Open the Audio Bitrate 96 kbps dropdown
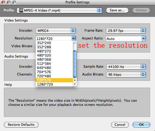 [126, 74]
